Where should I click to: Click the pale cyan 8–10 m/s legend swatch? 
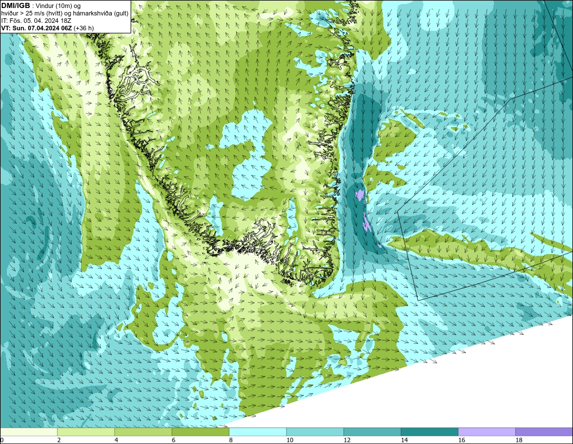pyautogui.click(x=258, y=432)
